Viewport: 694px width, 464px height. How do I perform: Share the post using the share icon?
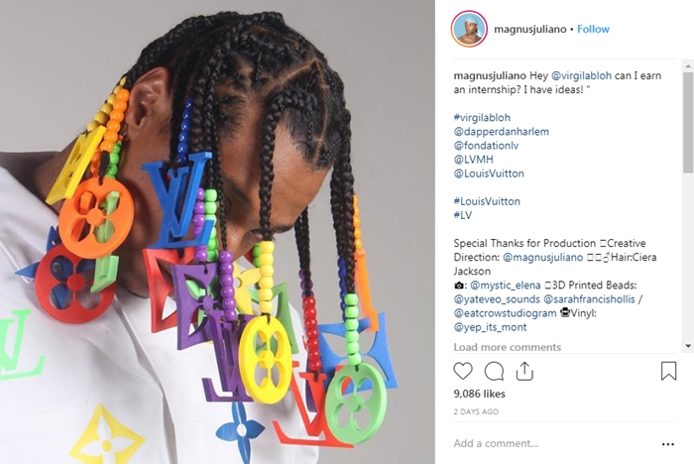point(524,371)
